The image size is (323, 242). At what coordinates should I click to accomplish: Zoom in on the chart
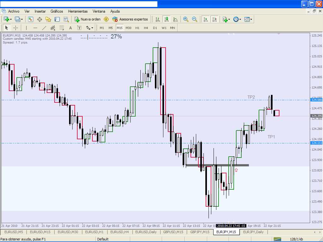[x=185, y=19]
